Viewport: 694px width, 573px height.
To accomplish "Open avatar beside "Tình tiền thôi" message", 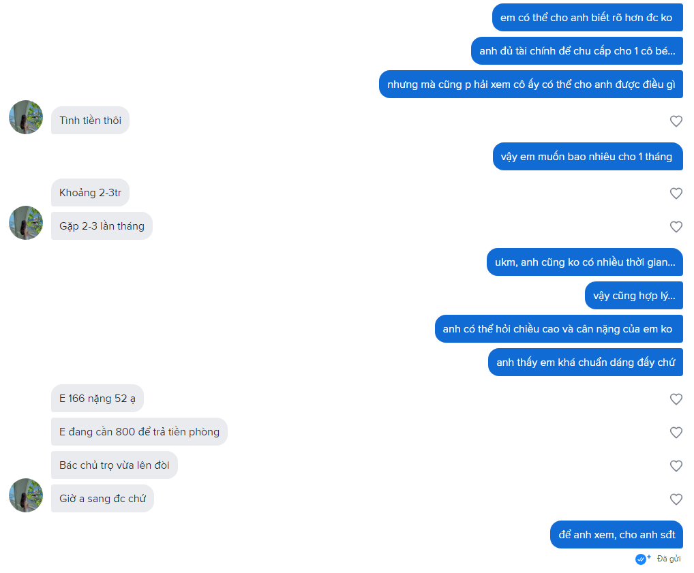I will [x=26, y=117].
